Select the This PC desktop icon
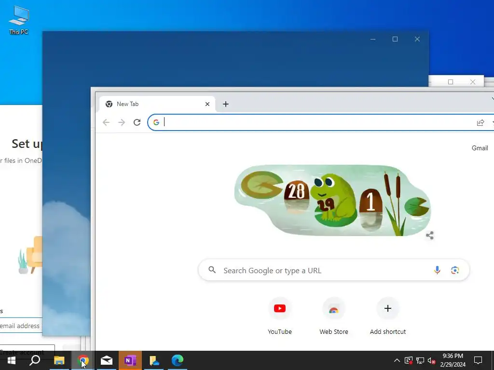494x370 pixels. click(x=19, y=20)
